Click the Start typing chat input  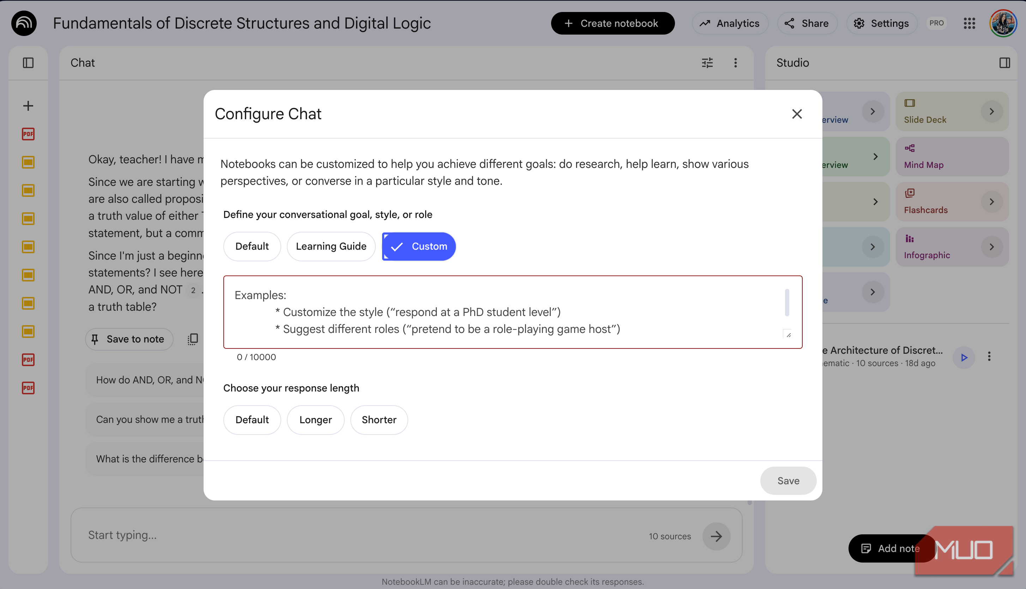[406, 535]
